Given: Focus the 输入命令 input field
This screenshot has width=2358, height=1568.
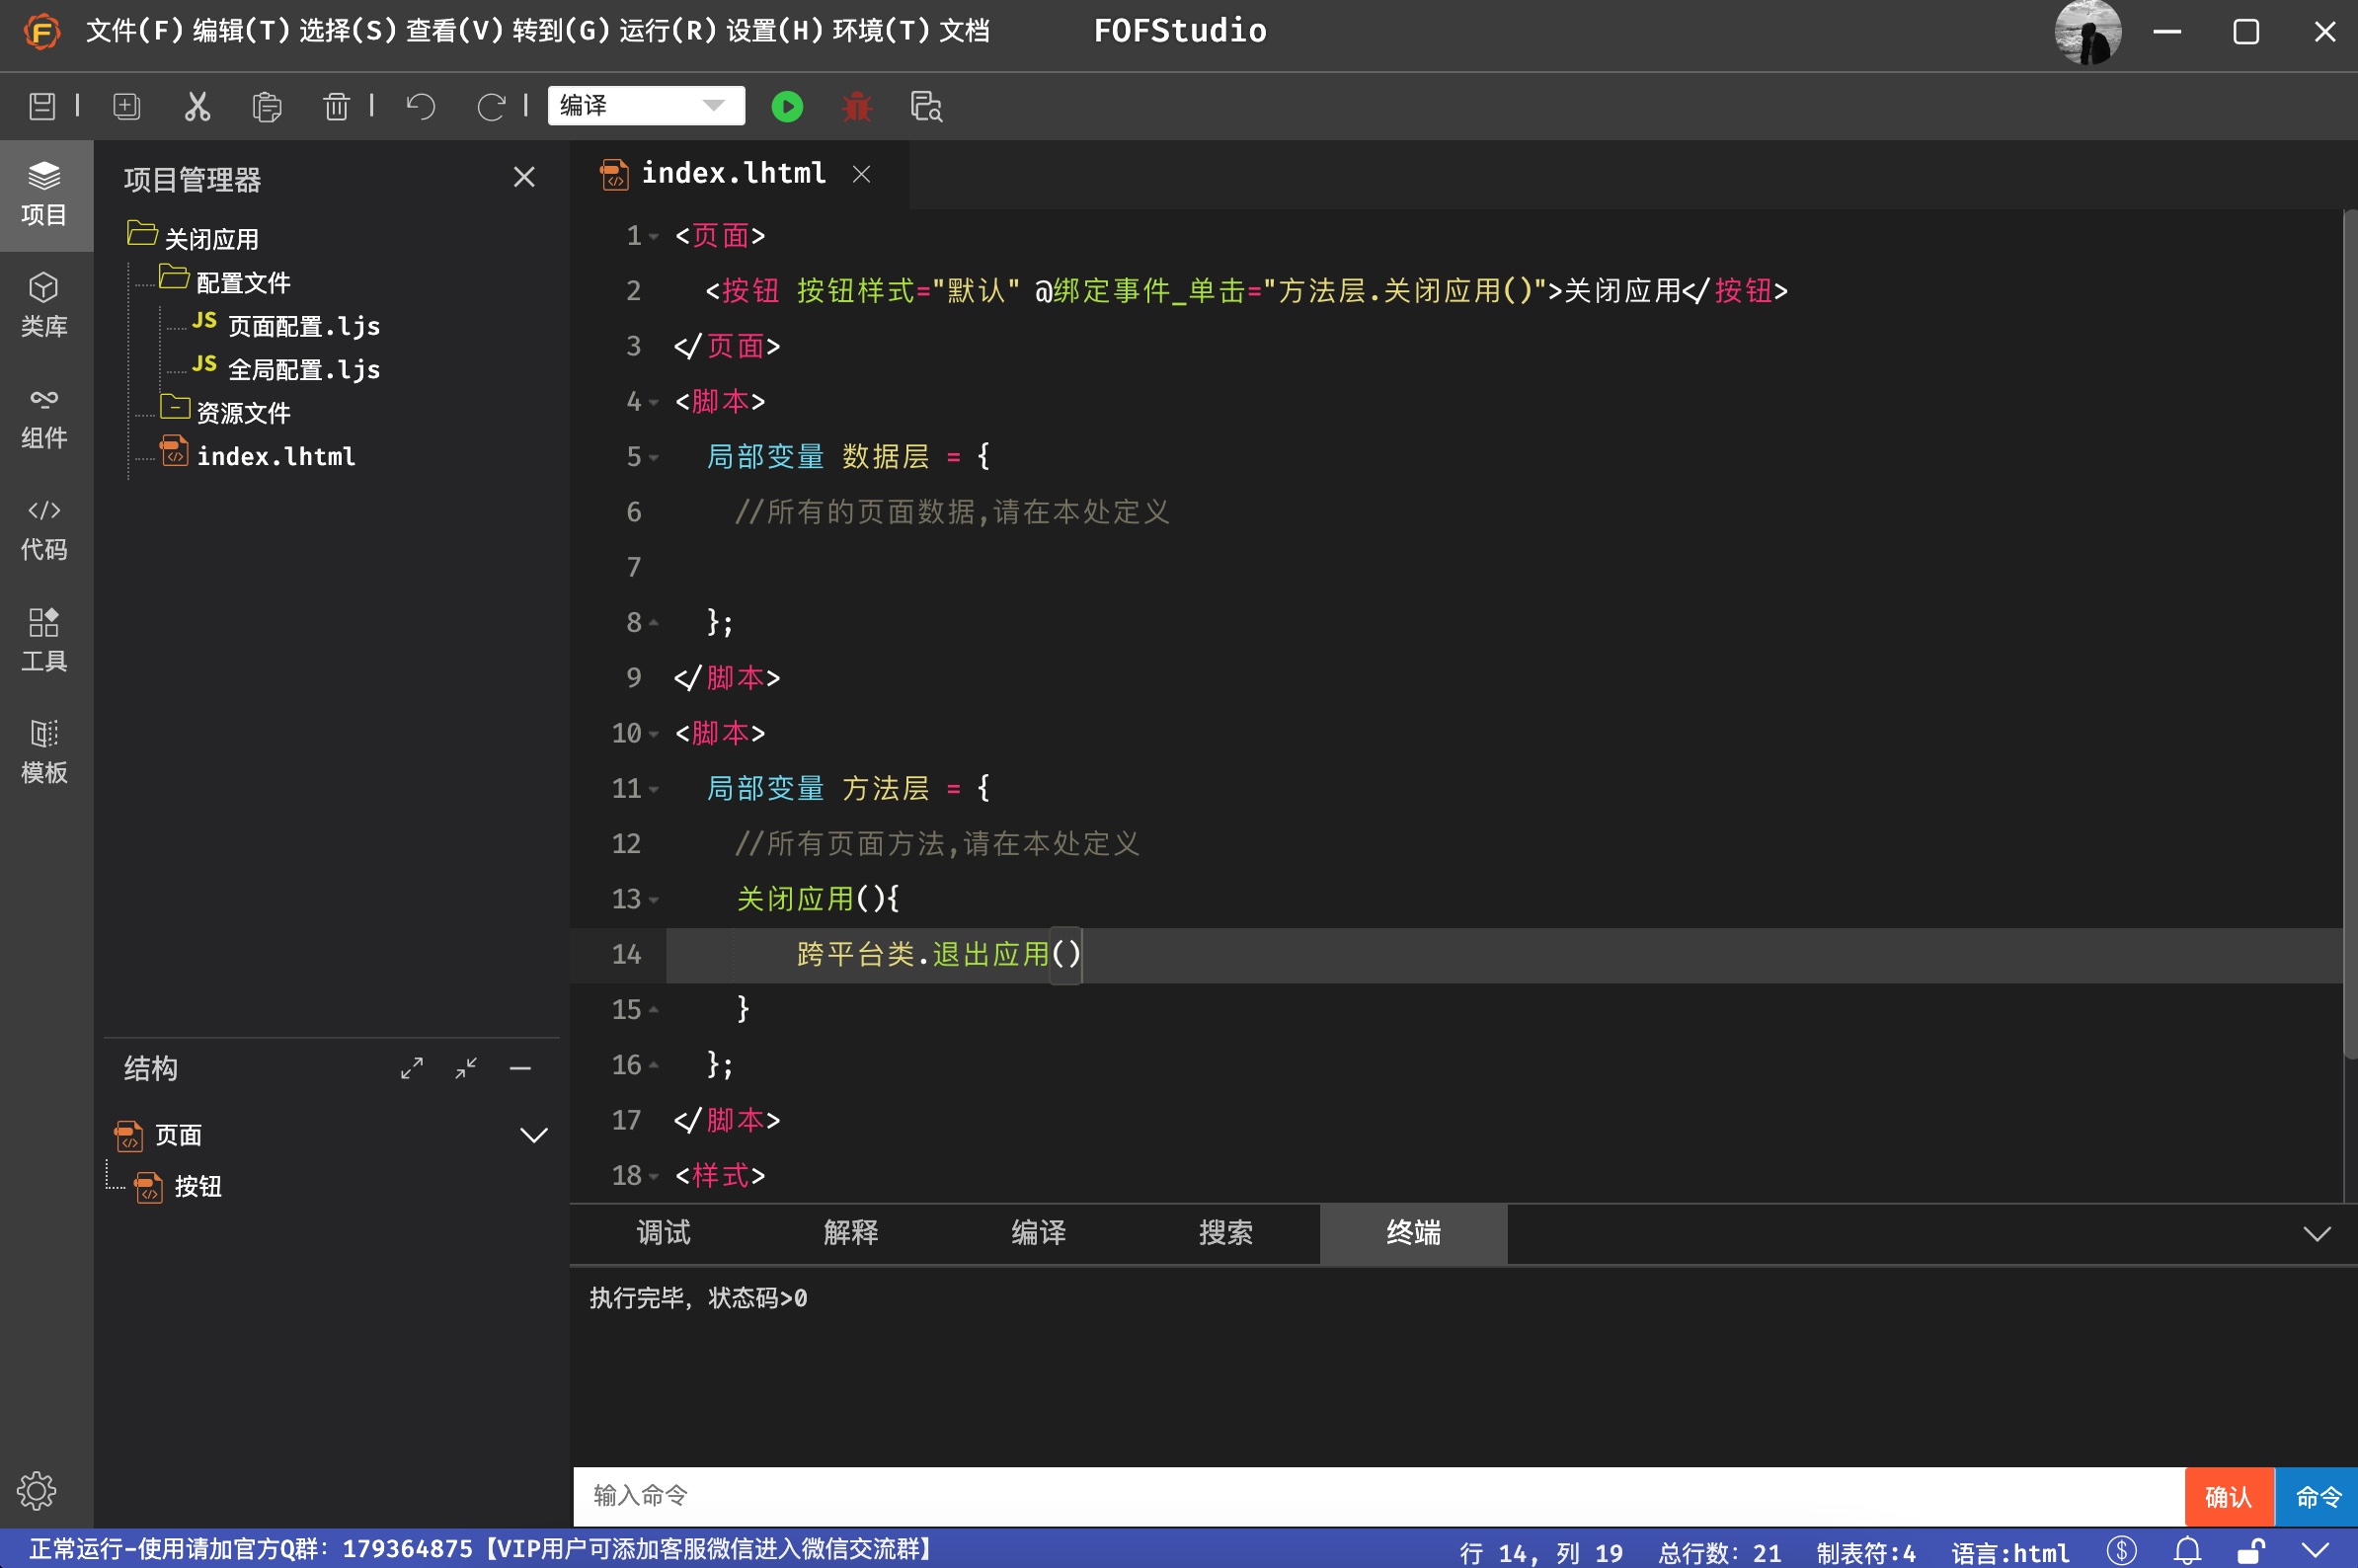Looking at the screenshot, I should pos(1378,1496).
